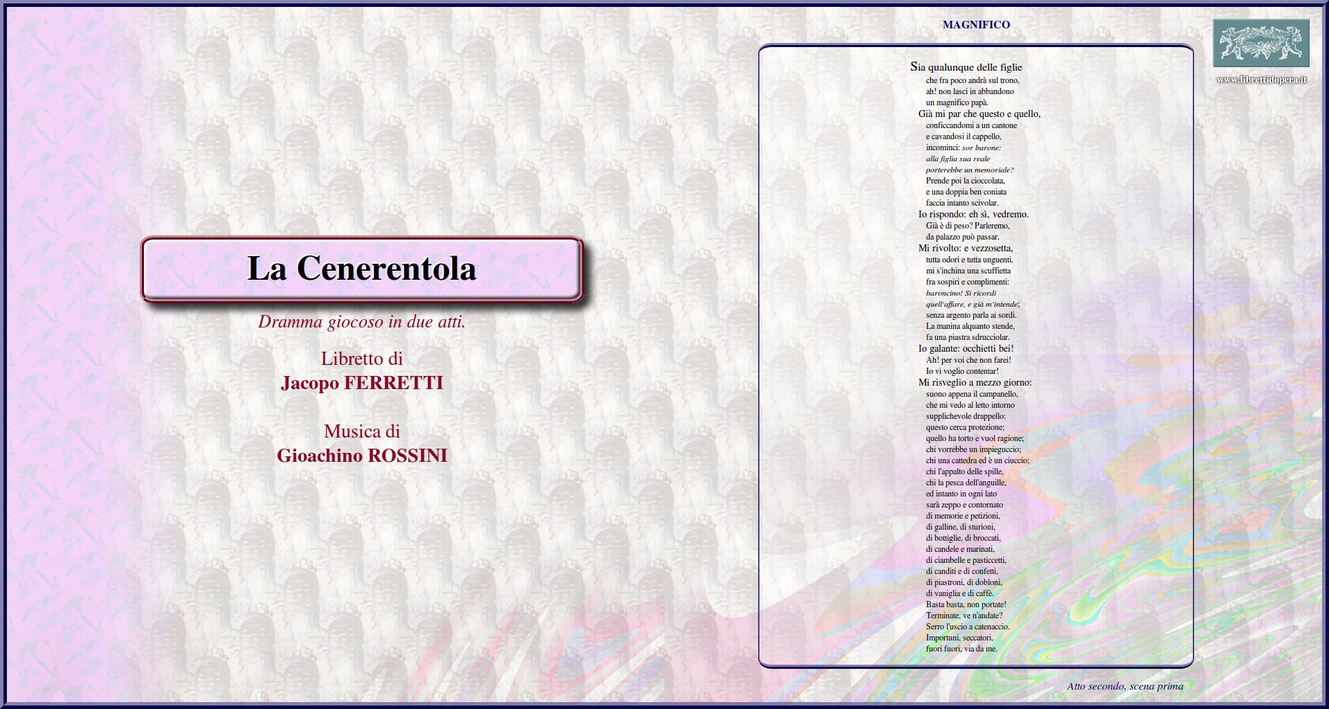Click the line 'Io rispondo: eh sì, vedremo'
1329x709 pixels.
coord(973,214)
